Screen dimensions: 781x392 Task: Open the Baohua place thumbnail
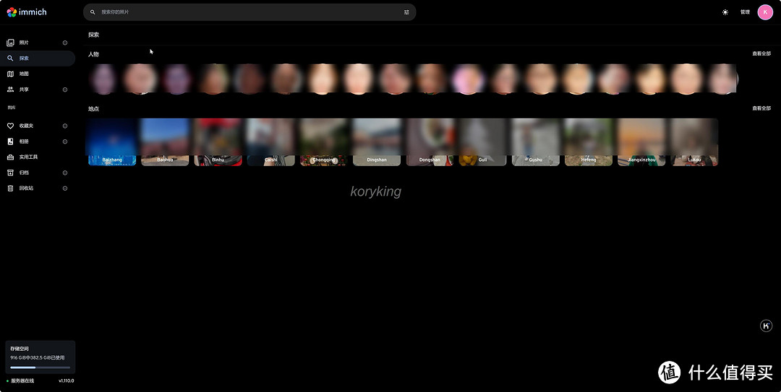point(165,141)
